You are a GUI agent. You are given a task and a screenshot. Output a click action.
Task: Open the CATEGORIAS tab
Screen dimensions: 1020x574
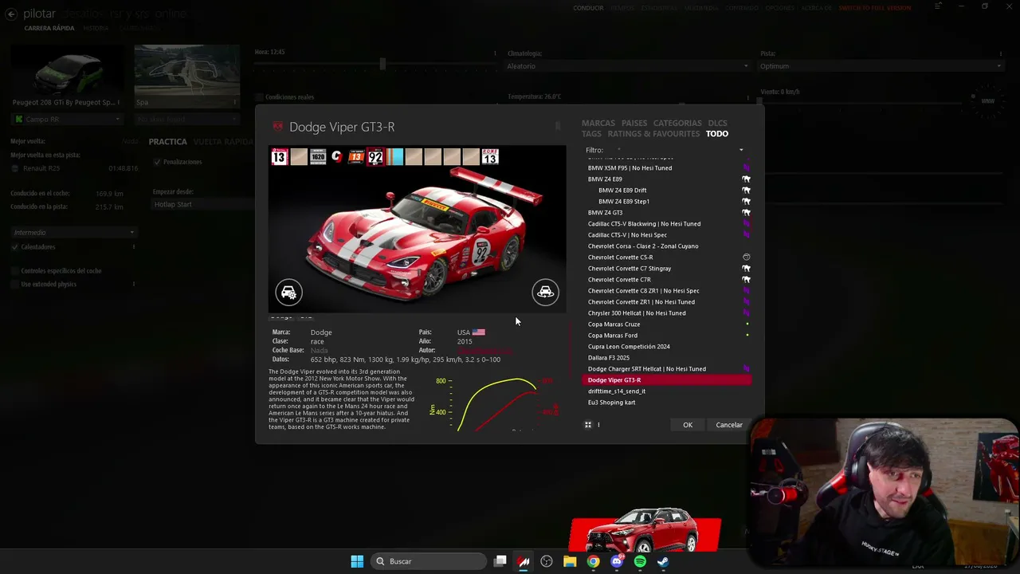(x=677, y=124)
